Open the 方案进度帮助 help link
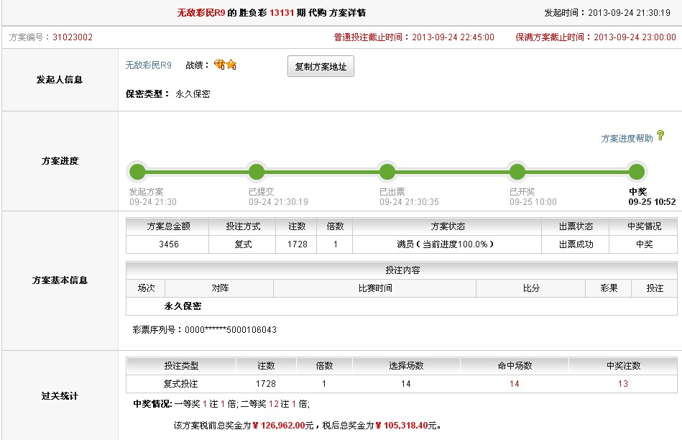The width and height of the screenshot is (682, 440). (627, 139)
